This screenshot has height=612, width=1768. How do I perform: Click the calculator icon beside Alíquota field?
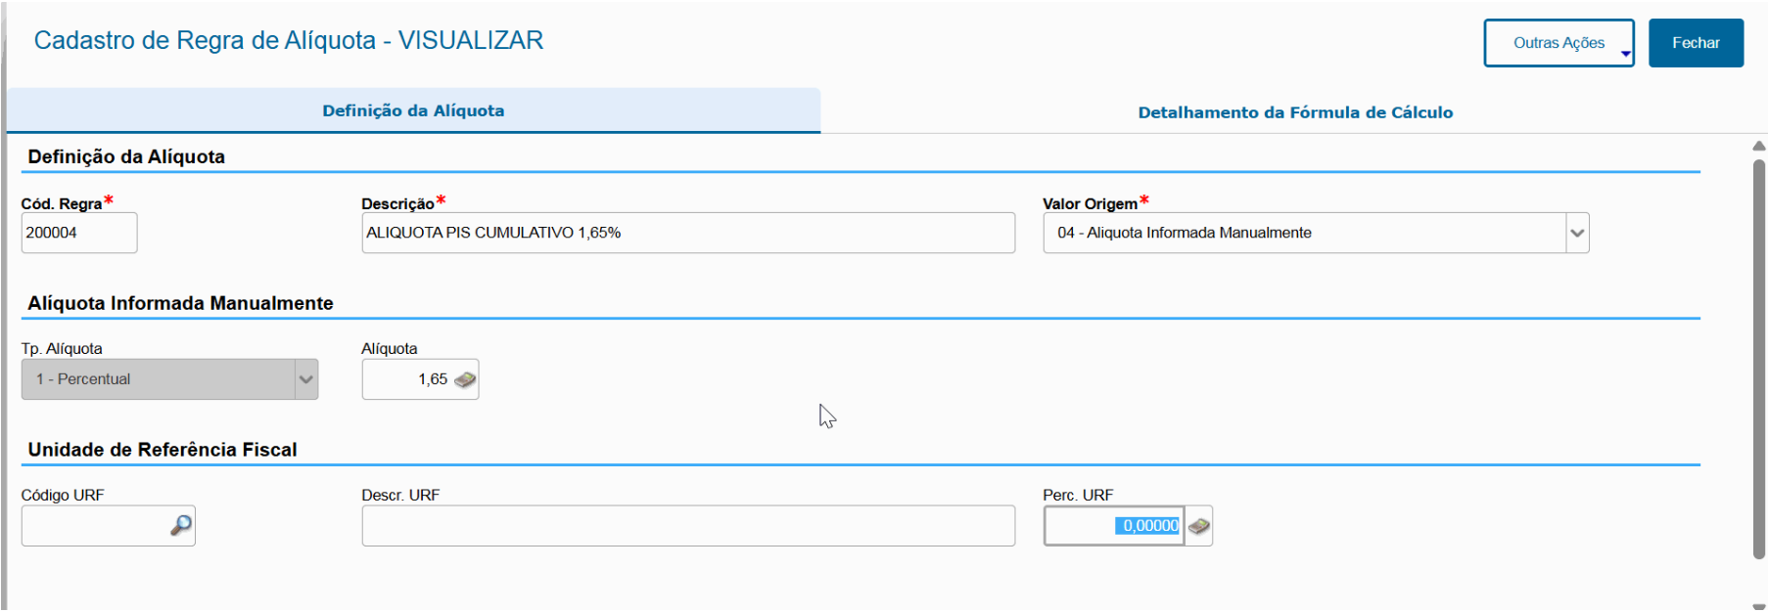[x=465, y=379]
